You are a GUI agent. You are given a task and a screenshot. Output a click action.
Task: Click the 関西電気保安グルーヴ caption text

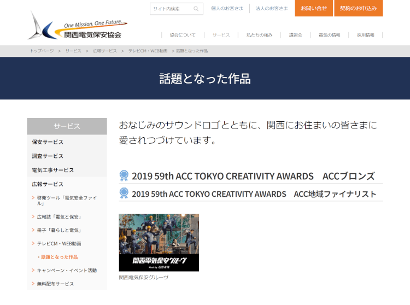(x=144, y=277)
